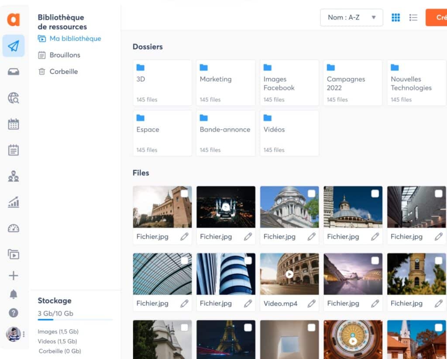The image size is (447, 359).
Task: Open the publishing paper plane icon
Action: tap(14, 45)
